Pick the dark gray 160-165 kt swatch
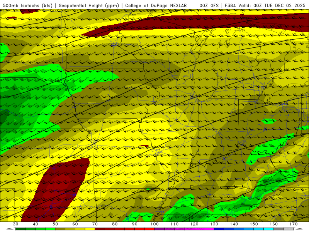Screen dimensions: 309x231 point(278,229)
